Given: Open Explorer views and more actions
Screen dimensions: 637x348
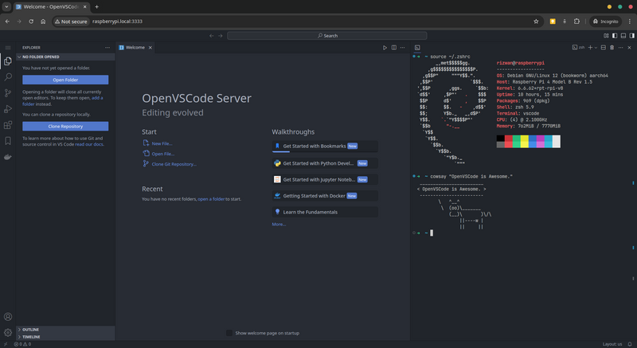Looking at the screenshot, I should click(107, 48).
